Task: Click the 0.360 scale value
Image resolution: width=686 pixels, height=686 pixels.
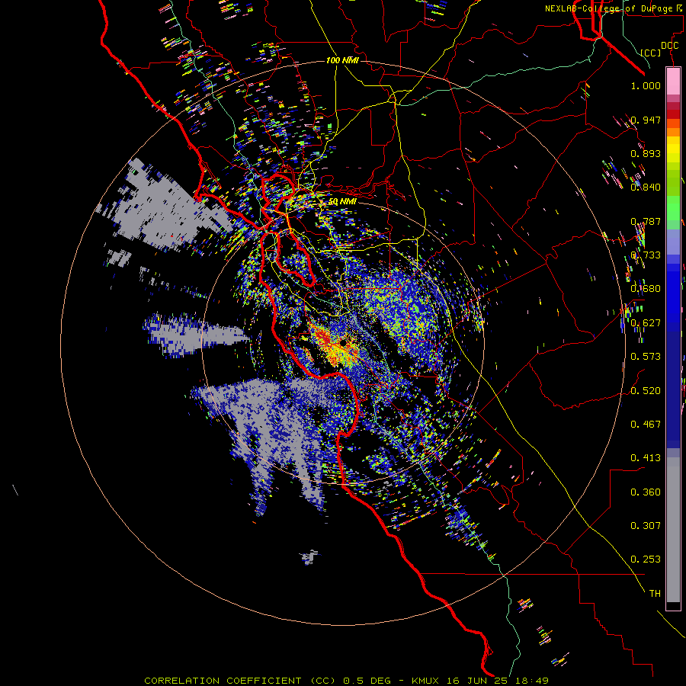Action: point(646,492)
